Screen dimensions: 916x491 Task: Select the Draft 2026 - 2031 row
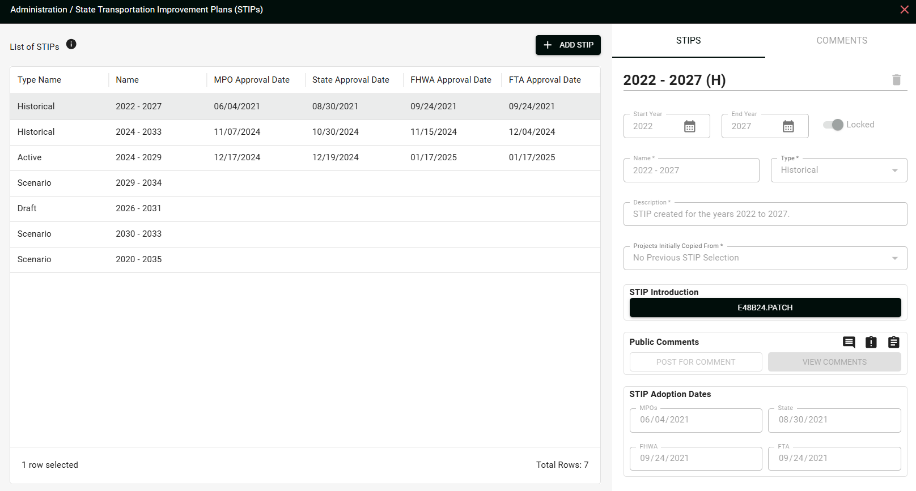click(x=305, y=208)
